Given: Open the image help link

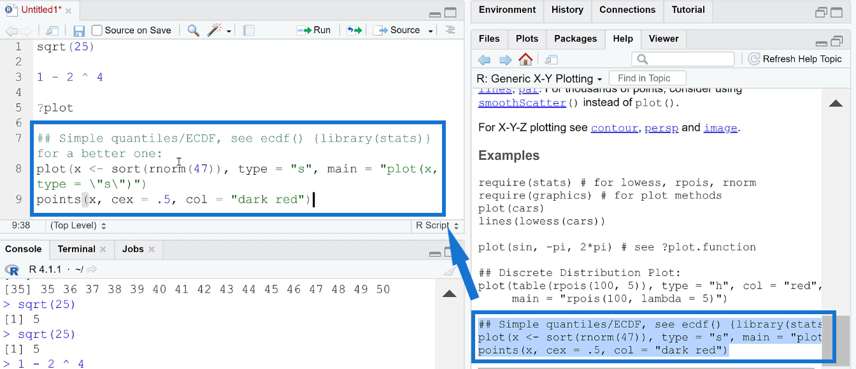Looking at the screenshot, I should 720,128.
